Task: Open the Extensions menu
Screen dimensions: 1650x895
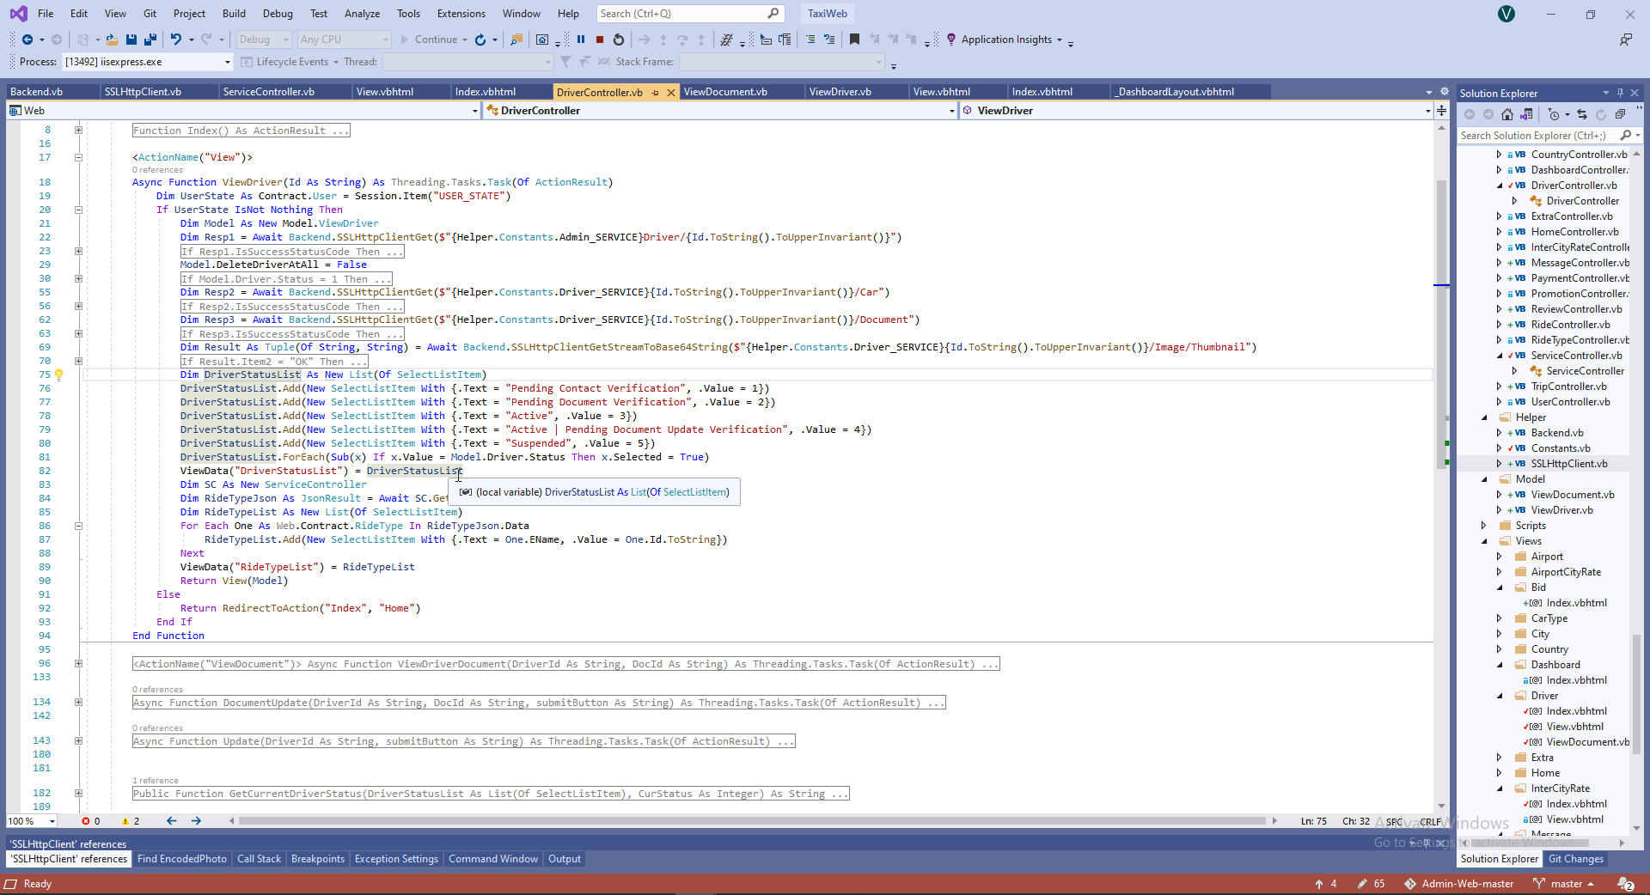Action: click(x=461, y=14)
